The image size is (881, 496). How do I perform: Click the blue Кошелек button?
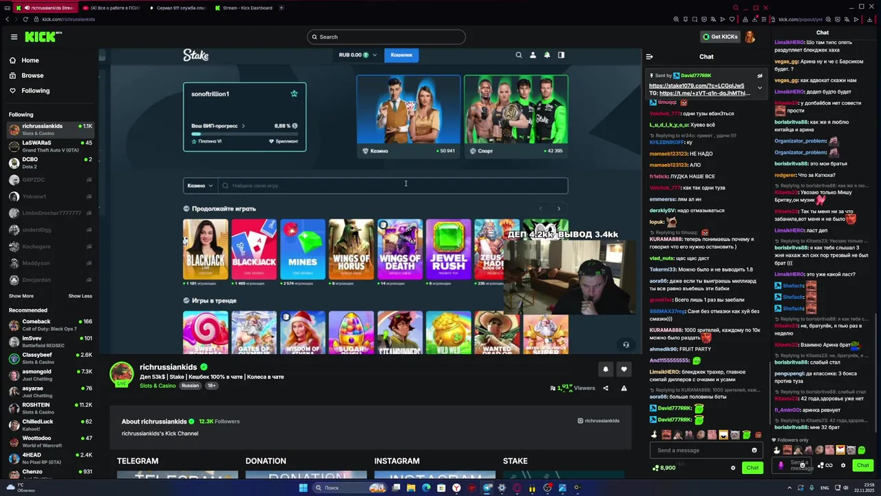click(x=401, y=55)
